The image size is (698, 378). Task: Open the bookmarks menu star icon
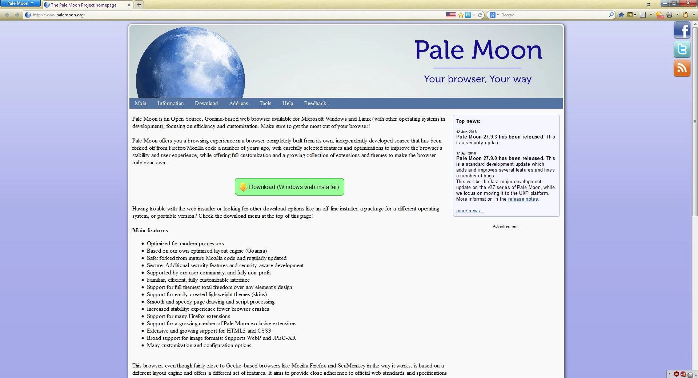click(x=630, y=15)
